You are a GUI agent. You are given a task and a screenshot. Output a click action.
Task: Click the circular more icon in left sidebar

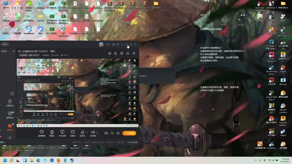[12, 94]
